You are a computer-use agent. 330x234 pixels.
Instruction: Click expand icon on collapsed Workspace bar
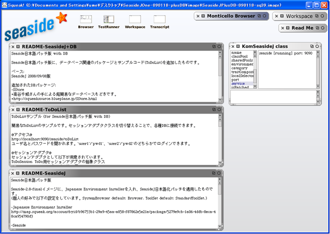pos(317,16)
